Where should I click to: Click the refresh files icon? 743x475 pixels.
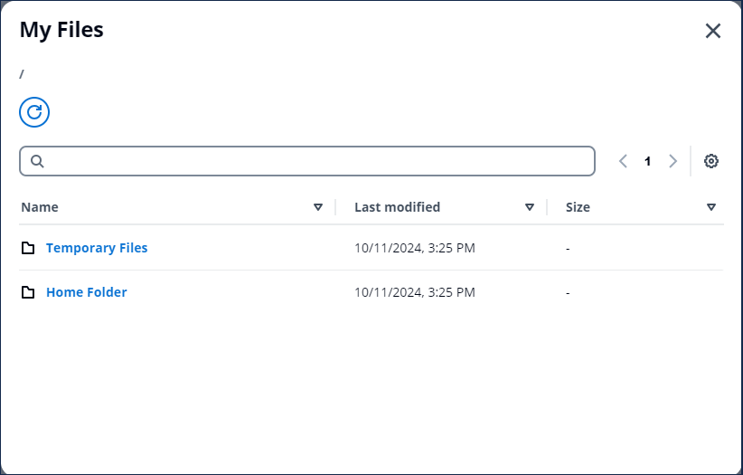click(x=34, y=112)
